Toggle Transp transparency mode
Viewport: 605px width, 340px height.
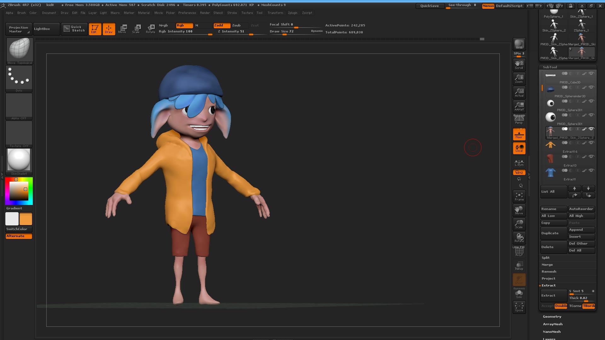pos(519,265)
